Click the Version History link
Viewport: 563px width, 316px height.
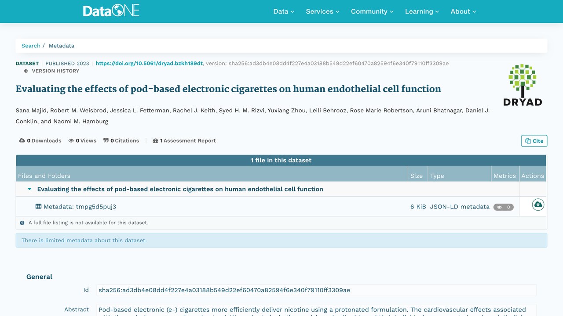pos(51,71)
